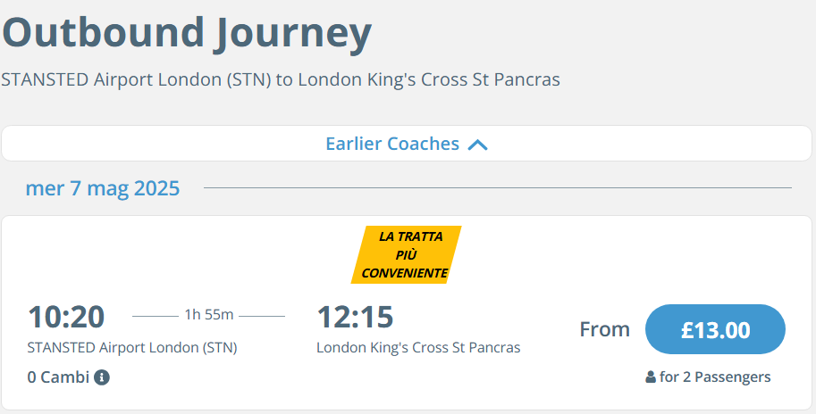
Task: Click the 0 Cambi changes label
Action: coord(58,377)
